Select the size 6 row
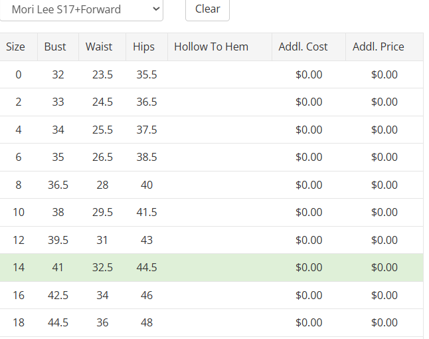 pyautogui.click(x=19, y=158)
